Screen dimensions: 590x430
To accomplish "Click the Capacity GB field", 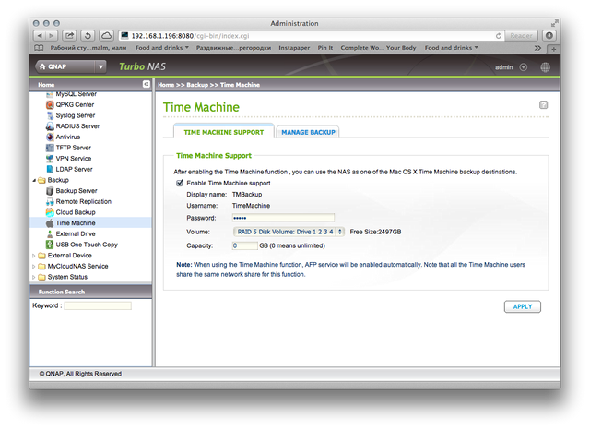I will click(x=244, y=245).
